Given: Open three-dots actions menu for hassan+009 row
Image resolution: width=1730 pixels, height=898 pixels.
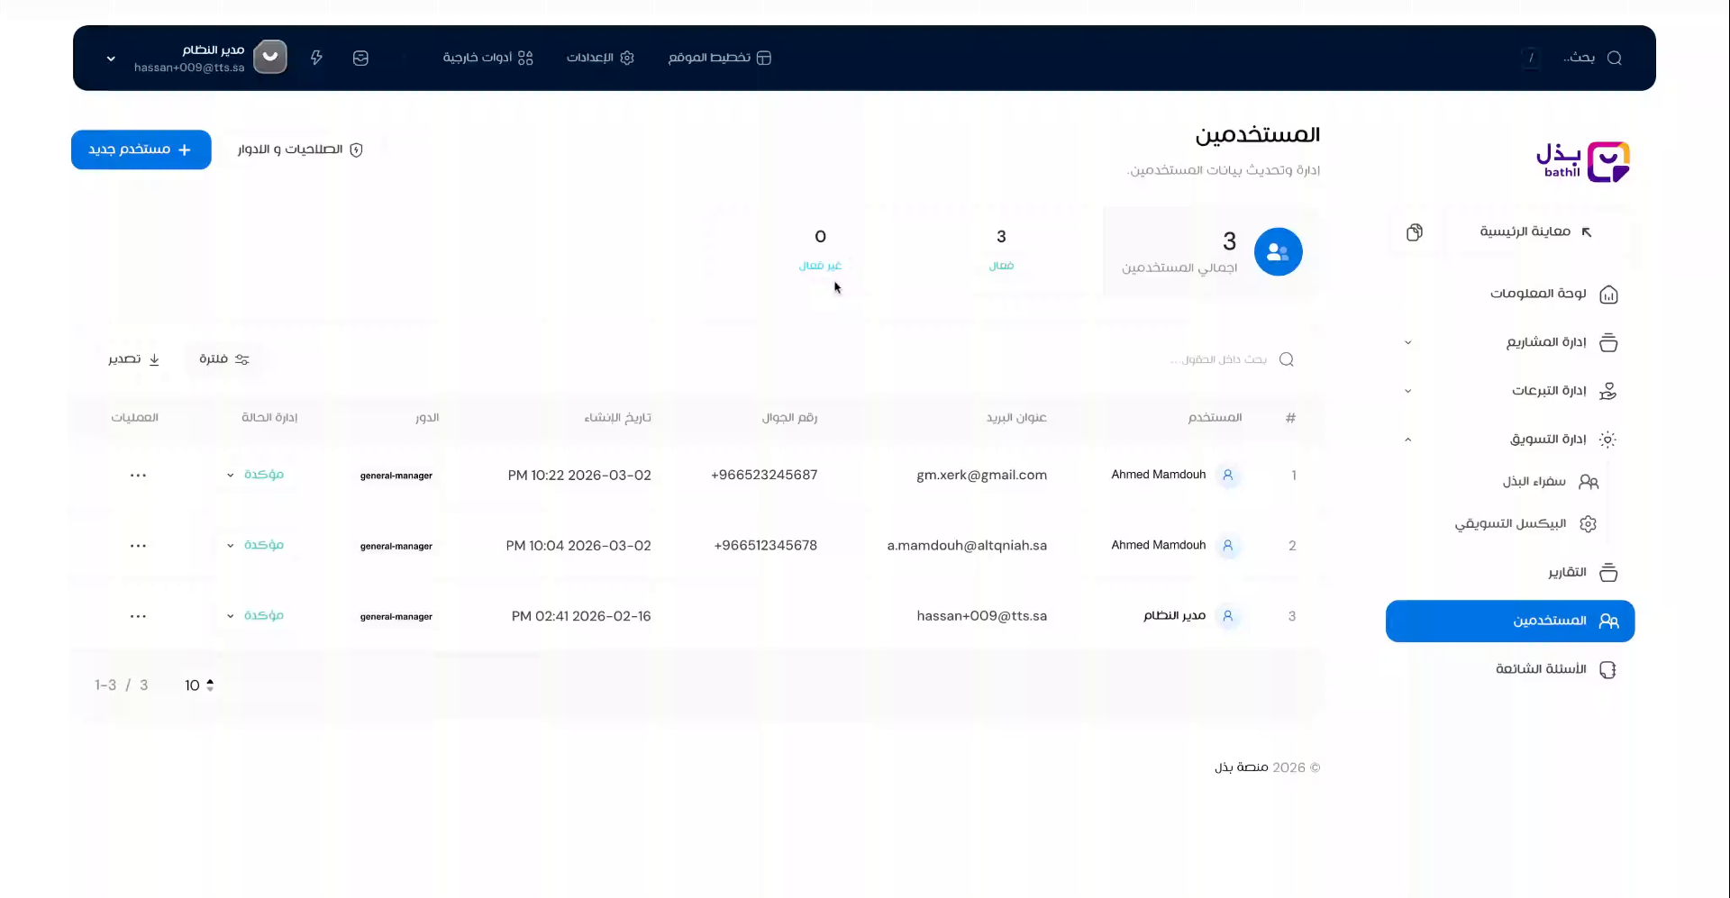Looking at the screenshot, I should coord(138,617).
